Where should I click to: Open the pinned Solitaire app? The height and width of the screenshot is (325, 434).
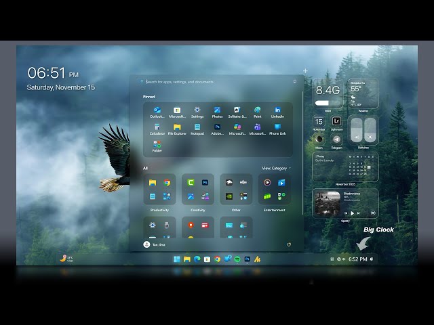pyautogui.click(x=237, y=112)
